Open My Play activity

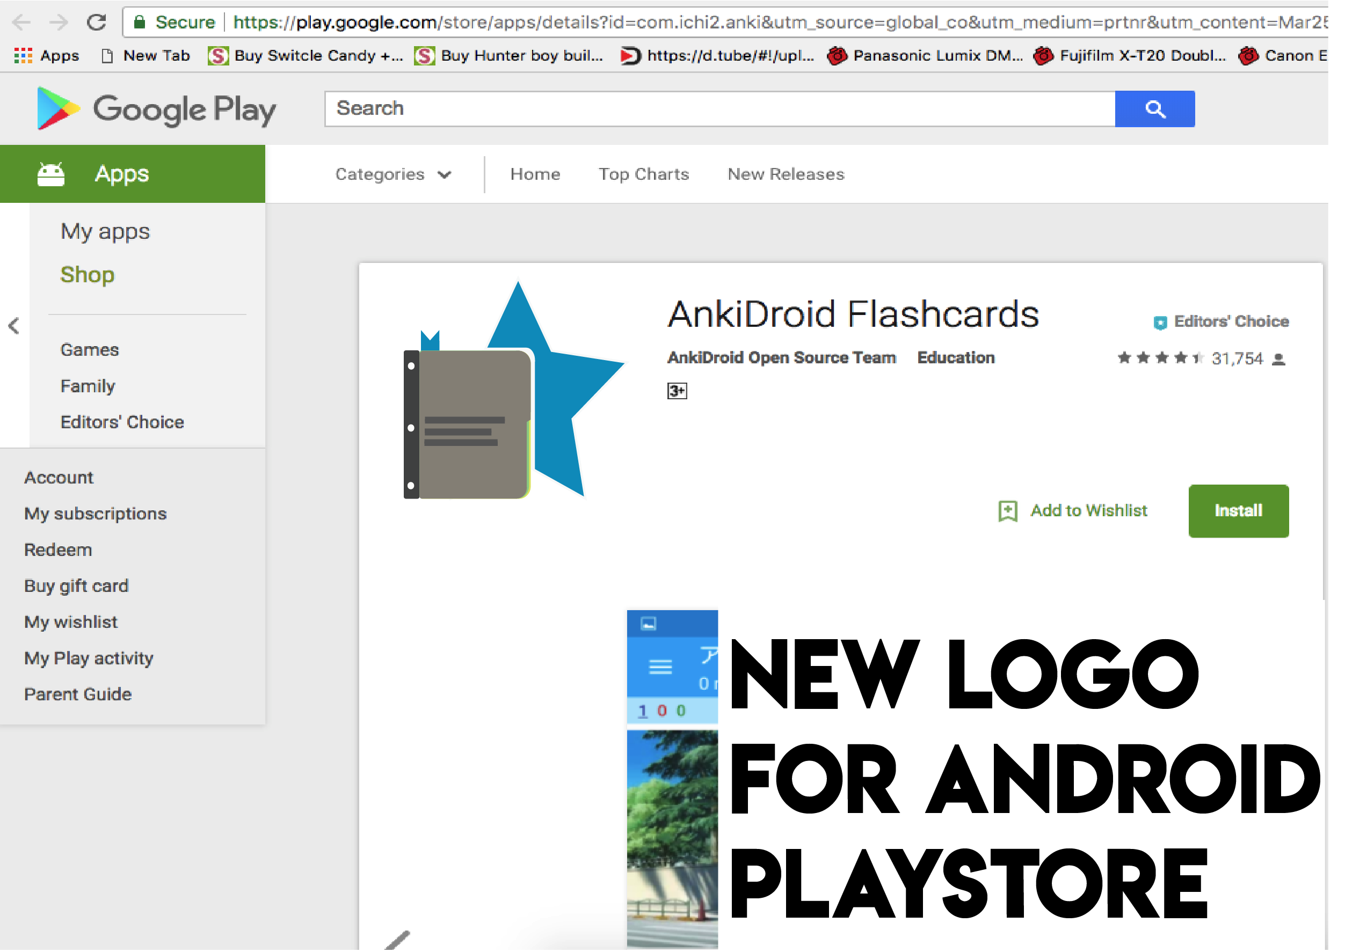point(89,659)
